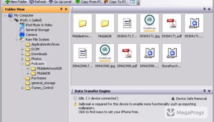This screenshot has width=214, height=122.
Task: Close the file browser panel
Action: pos(209,9)
